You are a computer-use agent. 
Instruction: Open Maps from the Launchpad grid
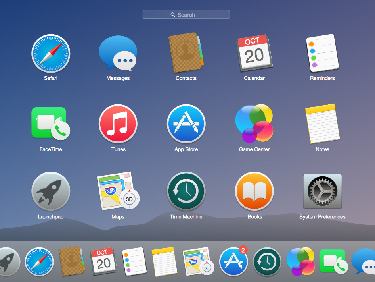(x=118, y=191)
